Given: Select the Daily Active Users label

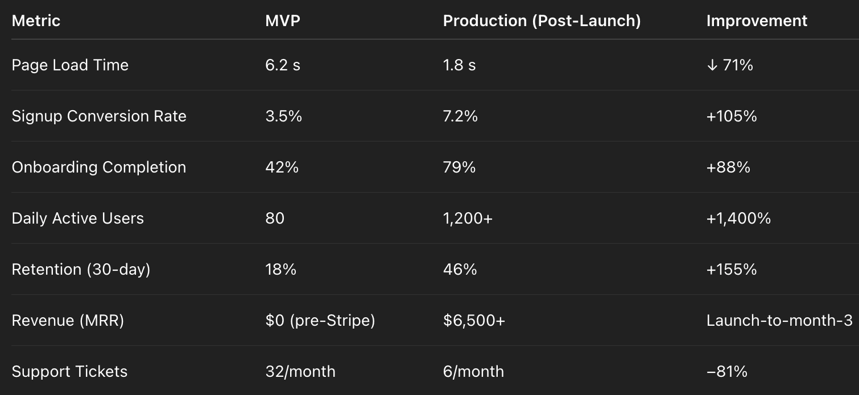Looking at the screenshot, I should click(78, 218).
